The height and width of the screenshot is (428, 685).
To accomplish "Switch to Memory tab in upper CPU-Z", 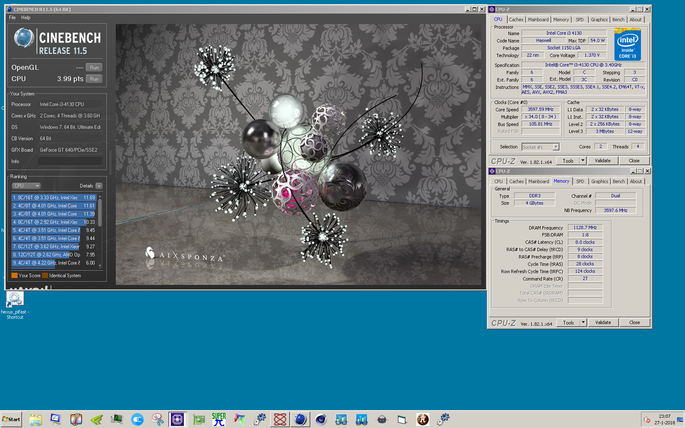I will tap(561, 20).
